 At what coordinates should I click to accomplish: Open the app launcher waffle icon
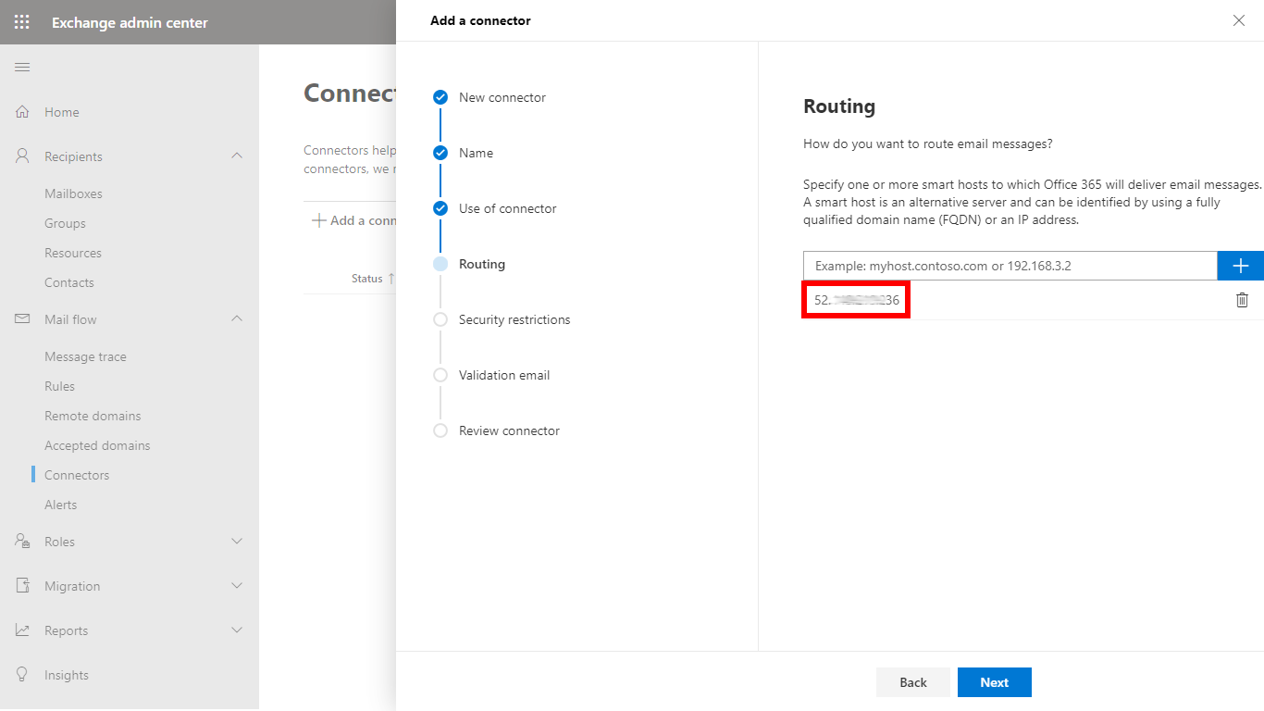[22, 22]
